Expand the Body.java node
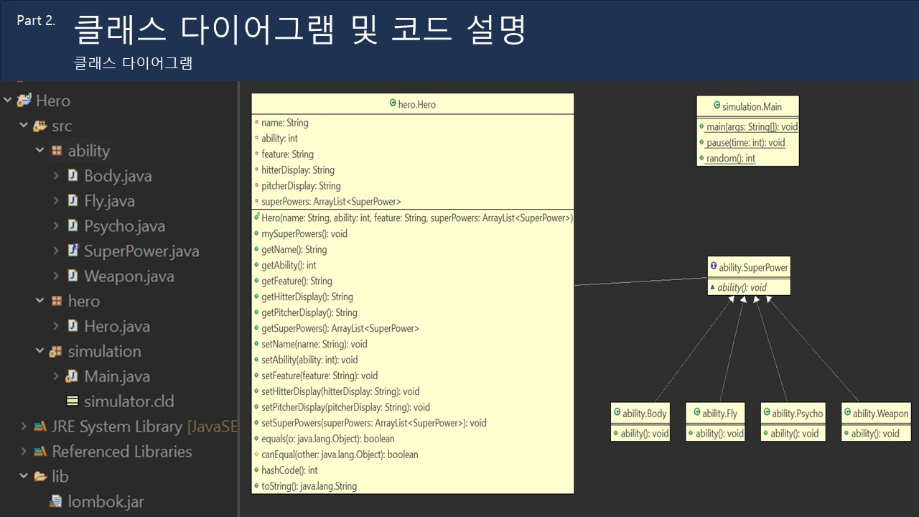Viewport: 919px width, 517px height. (56, 176)
